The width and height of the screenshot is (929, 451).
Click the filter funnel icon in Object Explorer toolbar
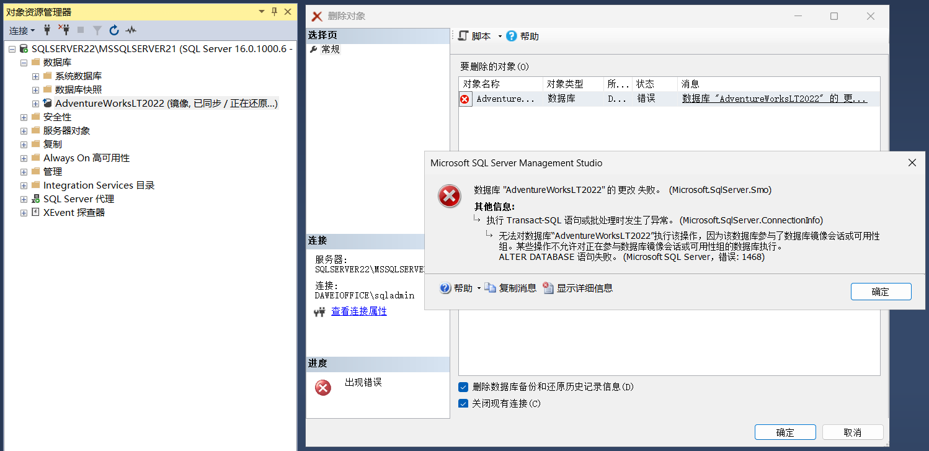point(97,30)
